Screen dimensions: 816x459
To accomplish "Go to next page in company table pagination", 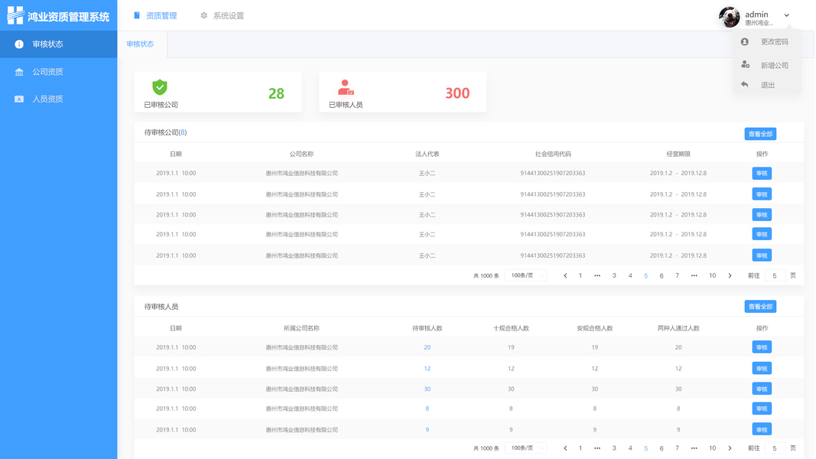I will (x=730, y=276).
